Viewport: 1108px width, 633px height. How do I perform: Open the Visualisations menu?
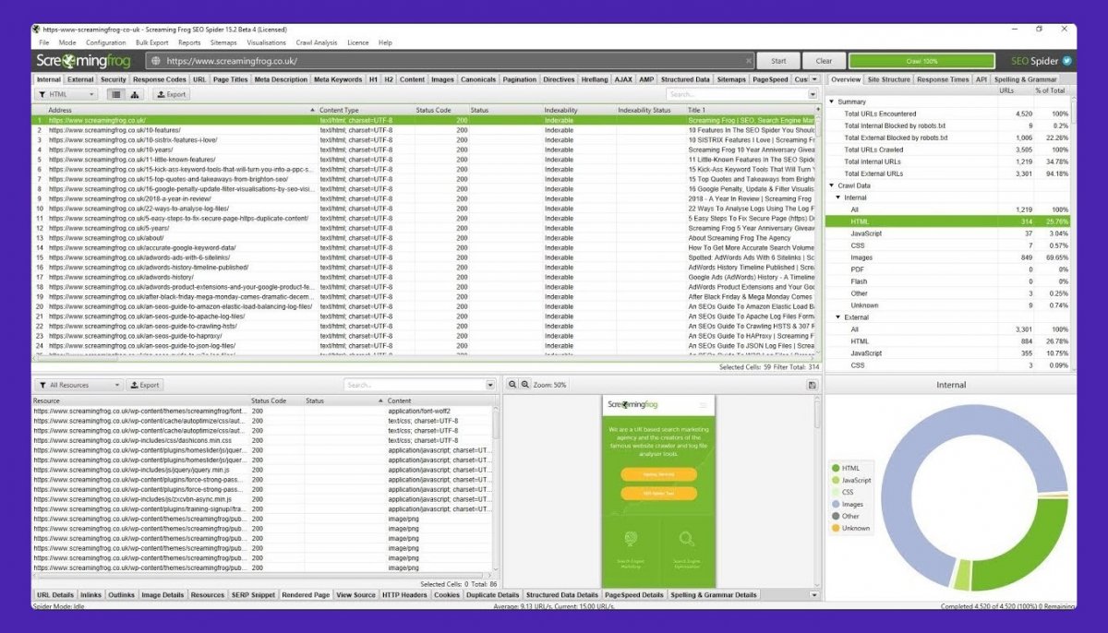click(267, 42)
